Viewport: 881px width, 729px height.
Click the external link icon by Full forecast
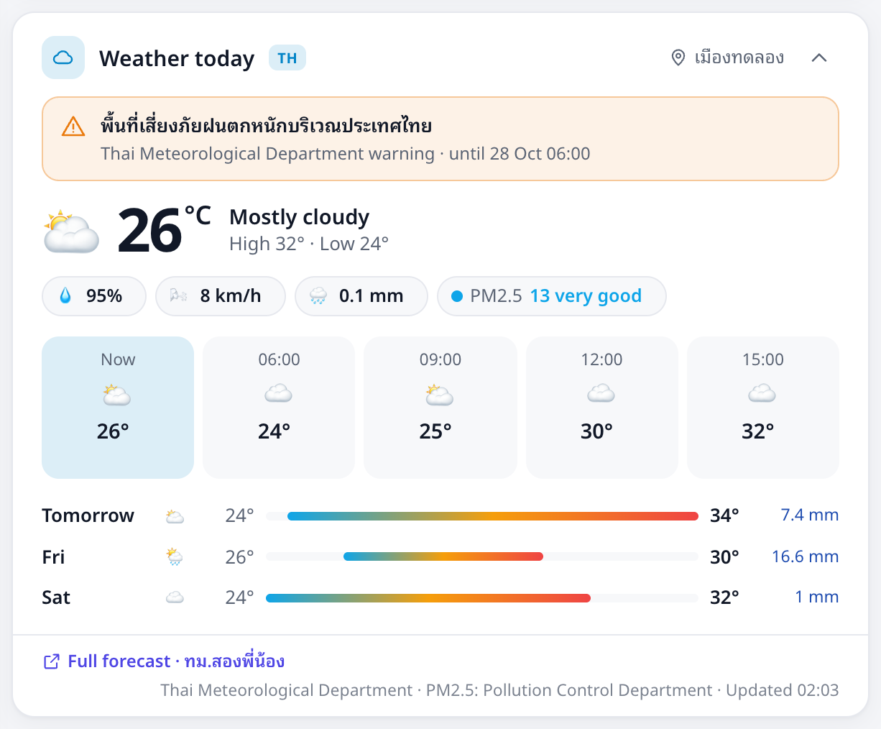pos(52,661)
